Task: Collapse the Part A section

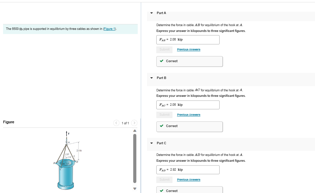Action: point(152,13)
